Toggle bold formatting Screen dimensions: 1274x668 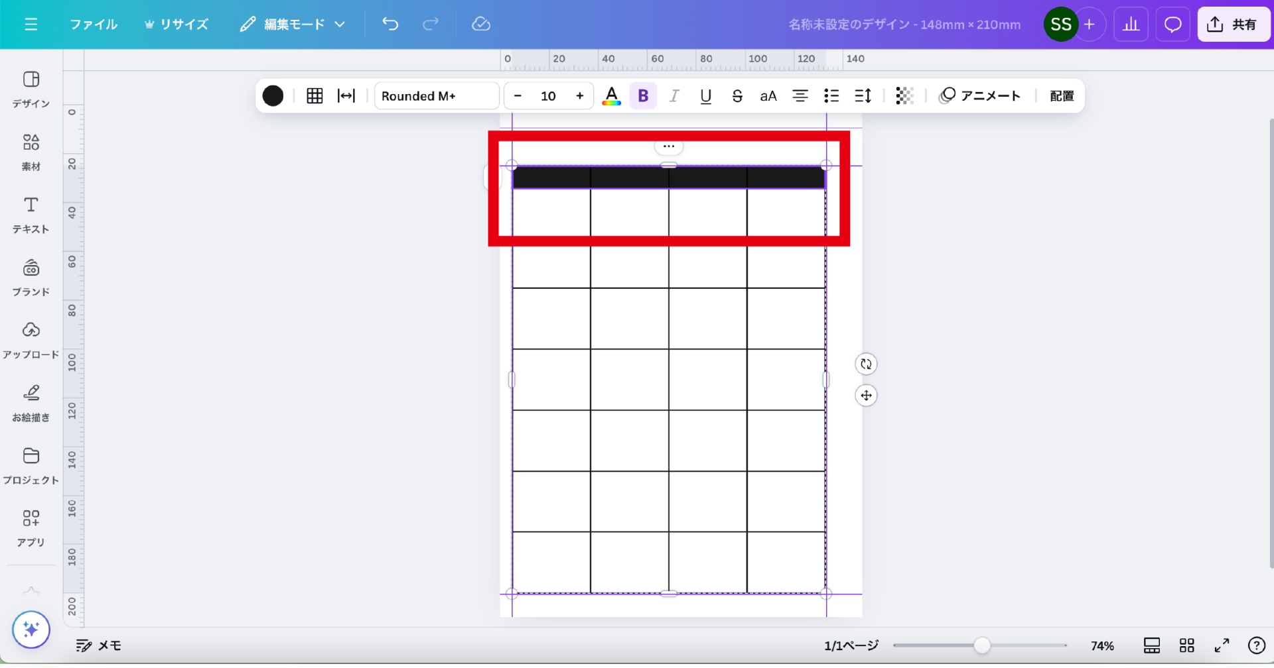click(643, 96)
